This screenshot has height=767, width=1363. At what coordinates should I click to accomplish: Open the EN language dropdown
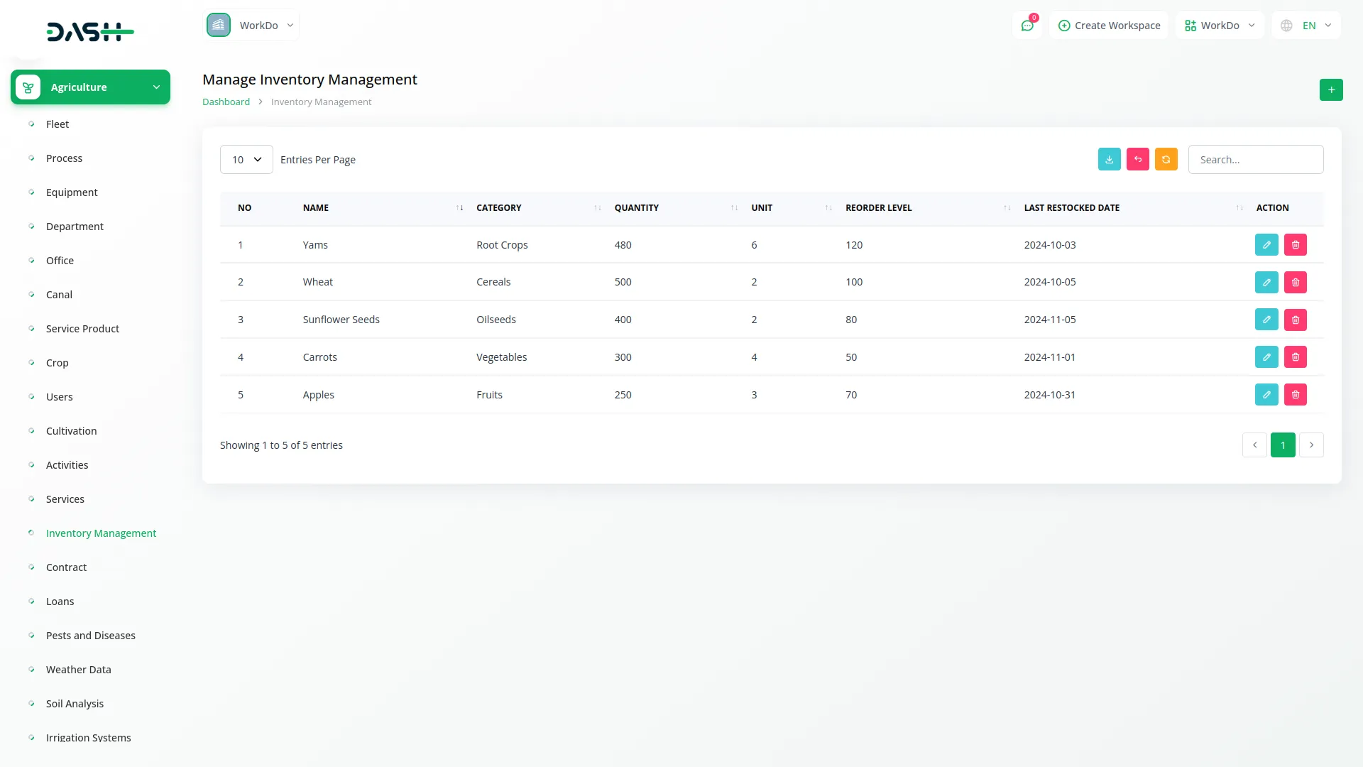coord(1306,26)
